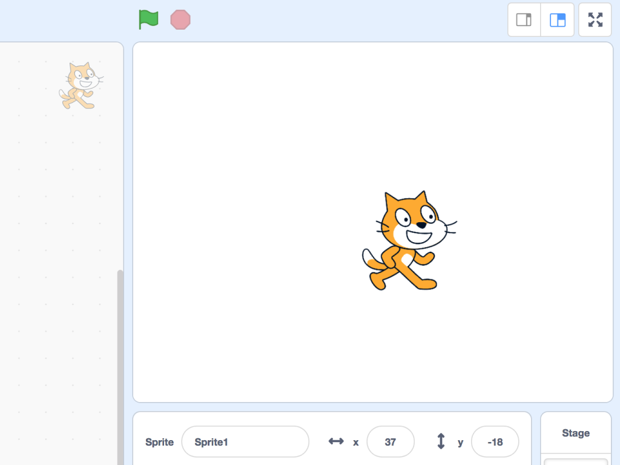Edit the Sprite1 name field

[x=245, y=441]
